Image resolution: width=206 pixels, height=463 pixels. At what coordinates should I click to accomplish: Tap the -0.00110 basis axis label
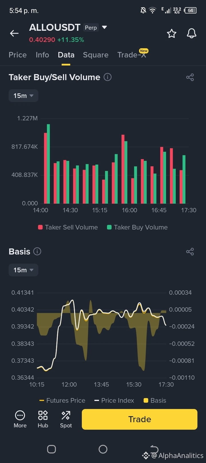coord(182,378)
